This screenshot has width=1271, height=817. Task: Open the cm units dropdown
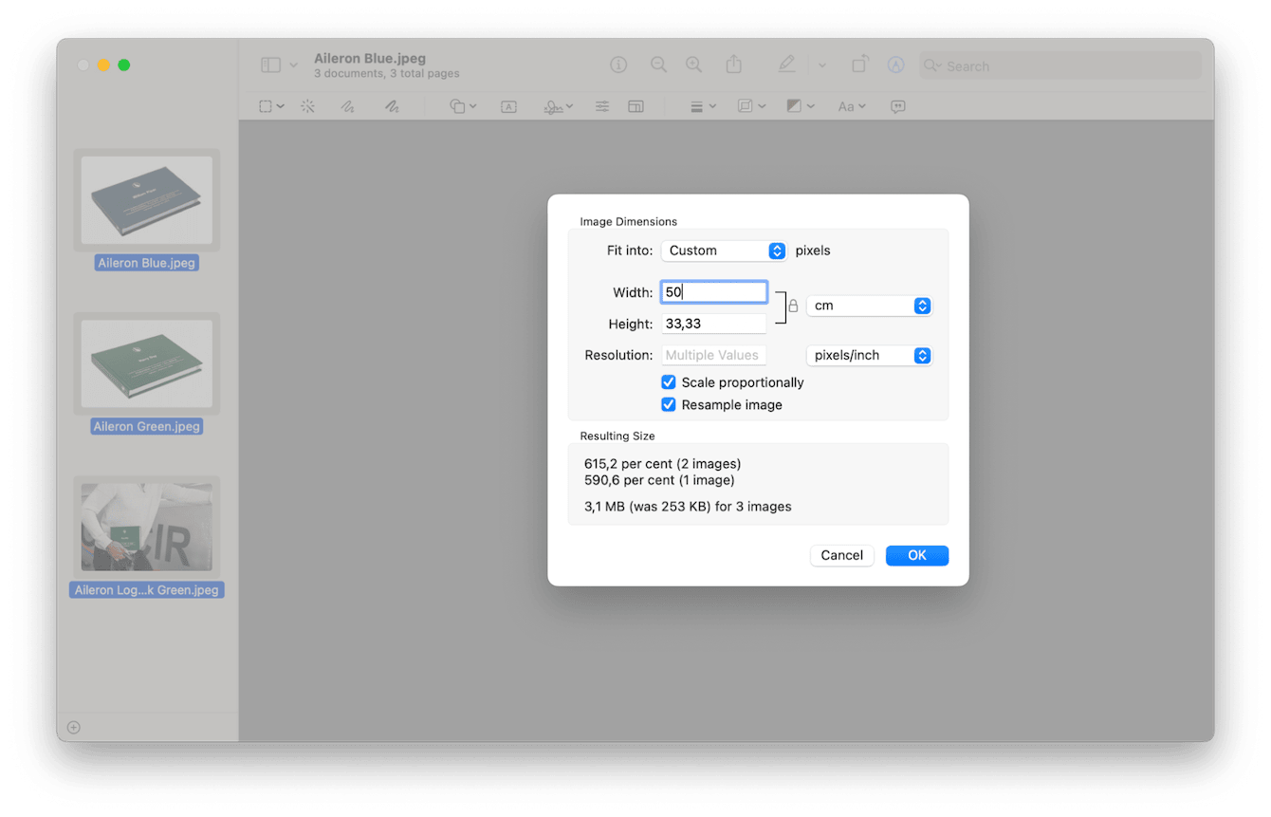point(869,306)
